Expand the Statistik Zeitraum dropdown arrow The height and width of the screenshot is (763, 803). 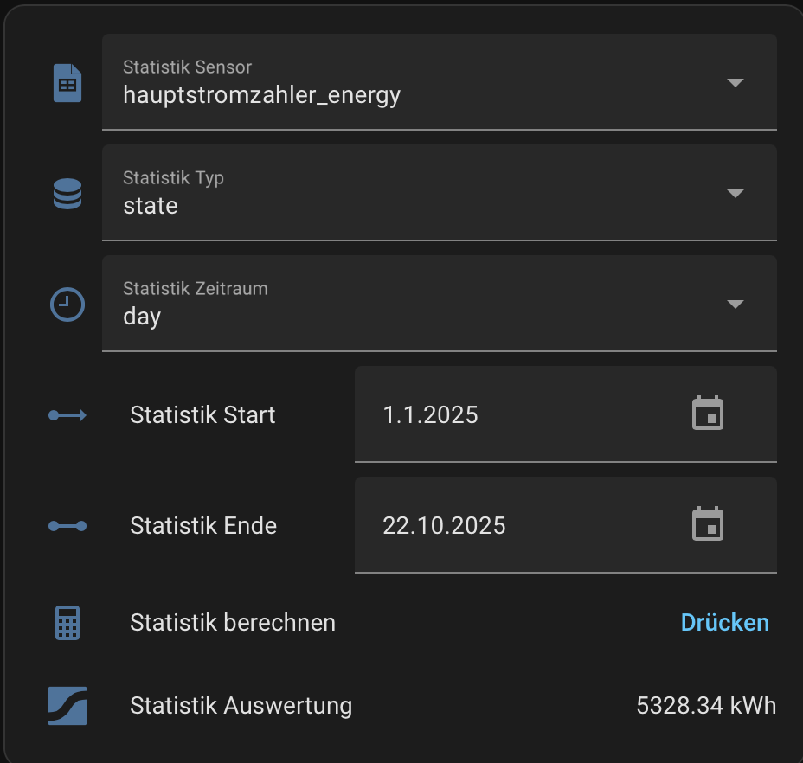click(x=735, y=305)
